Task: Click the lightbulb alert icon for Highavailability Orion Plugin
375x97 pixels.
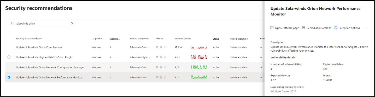Action: point(165,57)
